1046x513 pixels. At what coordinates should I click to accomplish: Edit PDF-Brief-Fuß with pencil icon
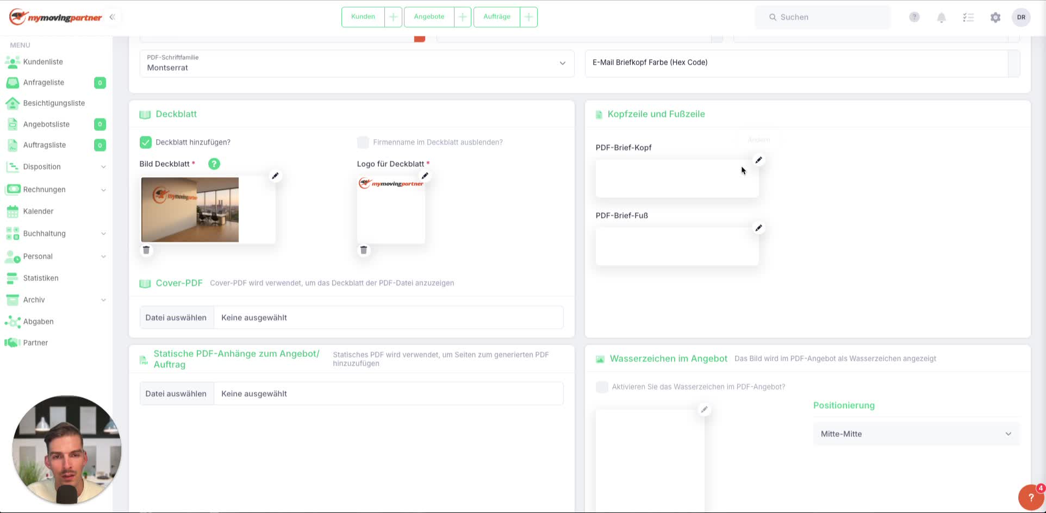[758, 228]
